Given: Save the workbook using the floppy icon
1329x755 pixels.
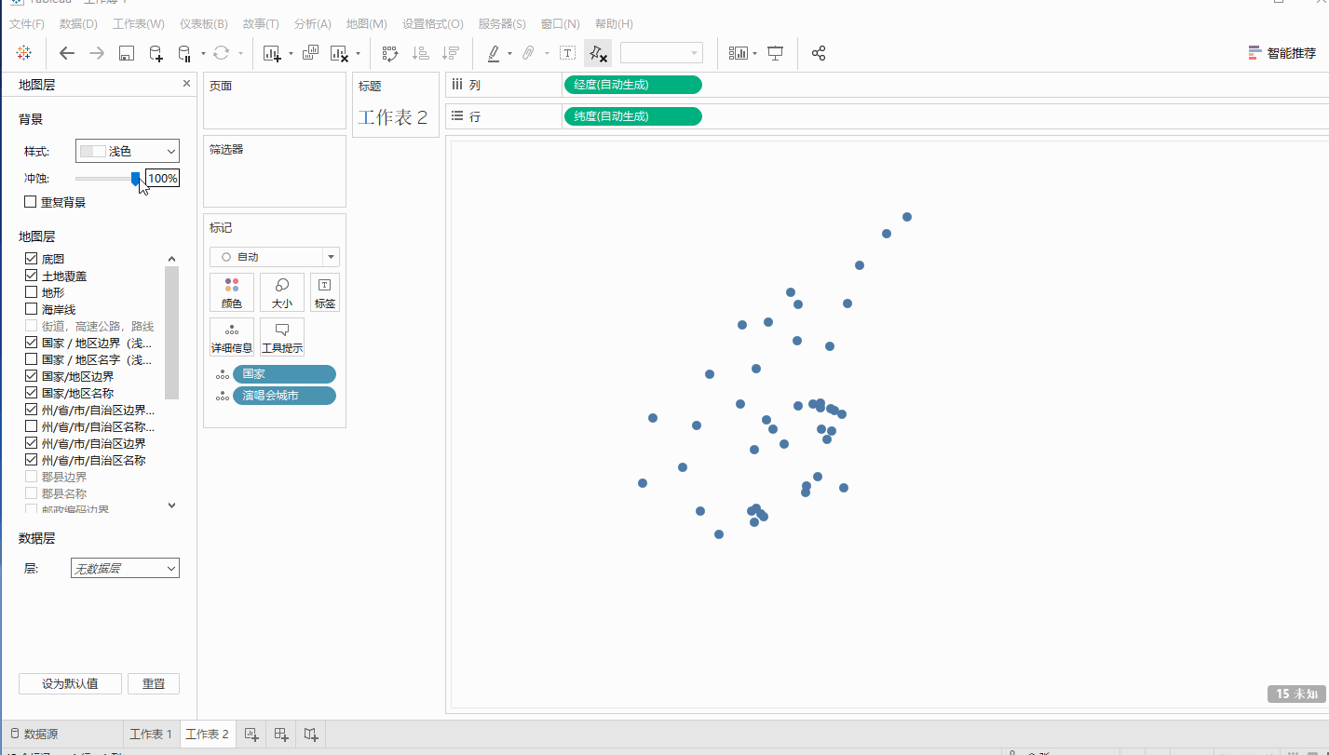Looking at the screenshot, I should [127, 53].
